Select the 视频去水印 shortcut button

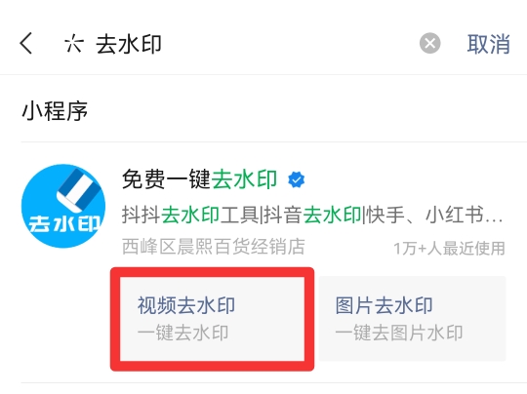click(212, 319)
